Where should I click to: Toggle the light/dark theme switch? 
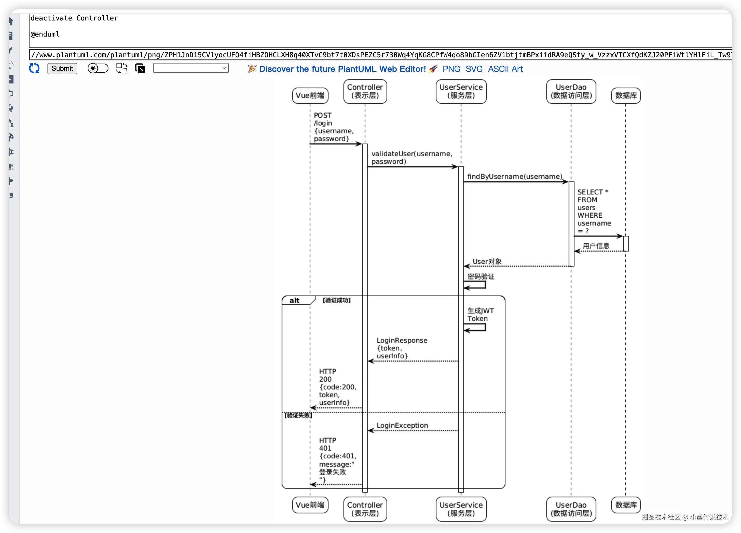coord(98,68)
